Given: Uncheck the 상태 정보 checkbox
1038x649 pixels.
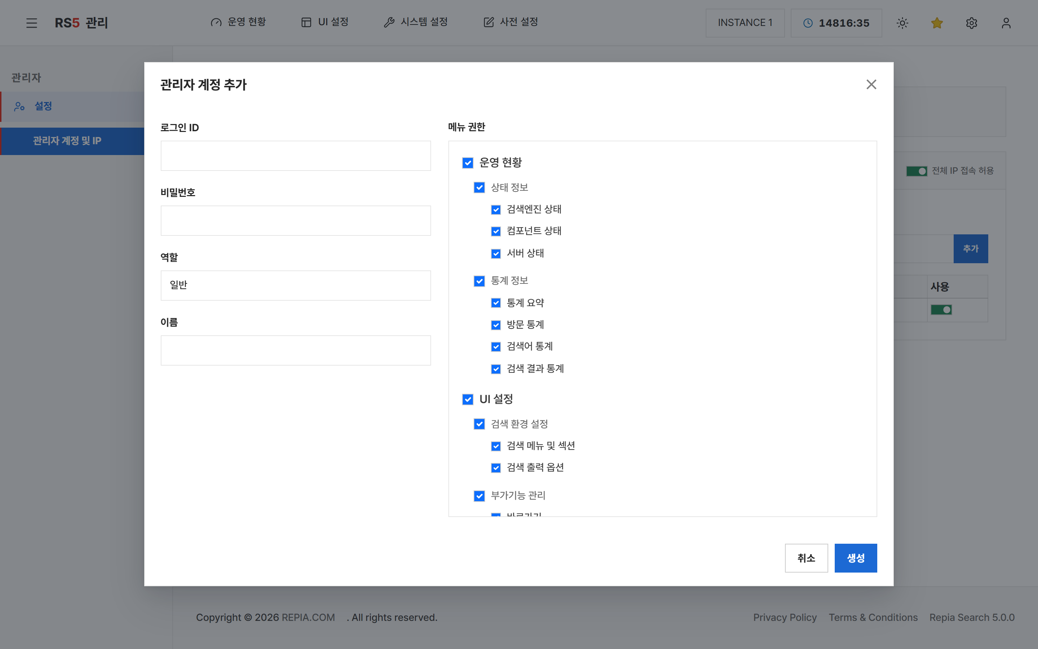Looking at the screenshot, I should tap(479, 187).
